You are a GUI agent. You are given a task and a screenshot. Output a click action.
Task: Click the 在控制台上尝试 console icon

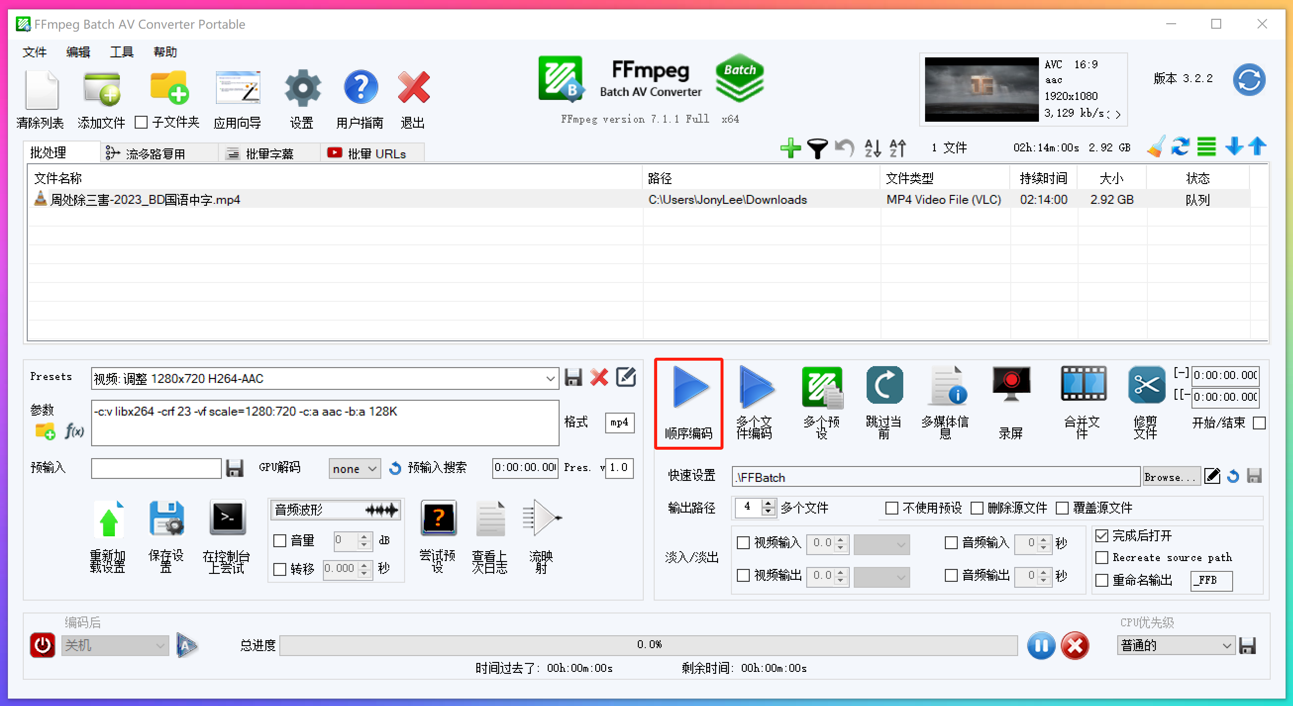coord(227,518)
